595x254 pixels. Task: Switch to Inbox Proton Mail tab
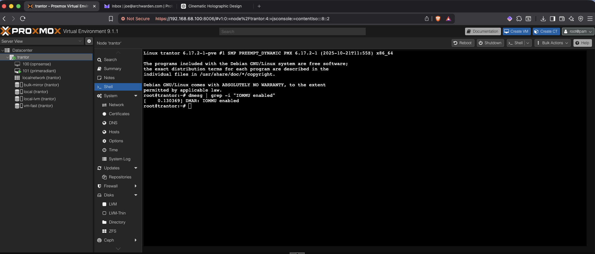tap(138, 6)
